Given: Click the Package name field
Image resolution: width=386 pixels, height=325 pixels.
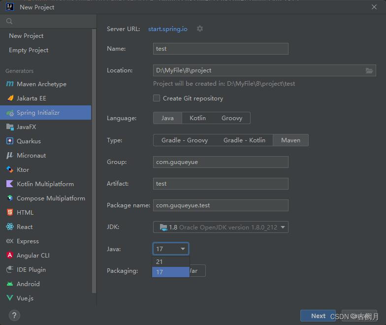Looking at the screenshot, I should [x=221, y=205].
